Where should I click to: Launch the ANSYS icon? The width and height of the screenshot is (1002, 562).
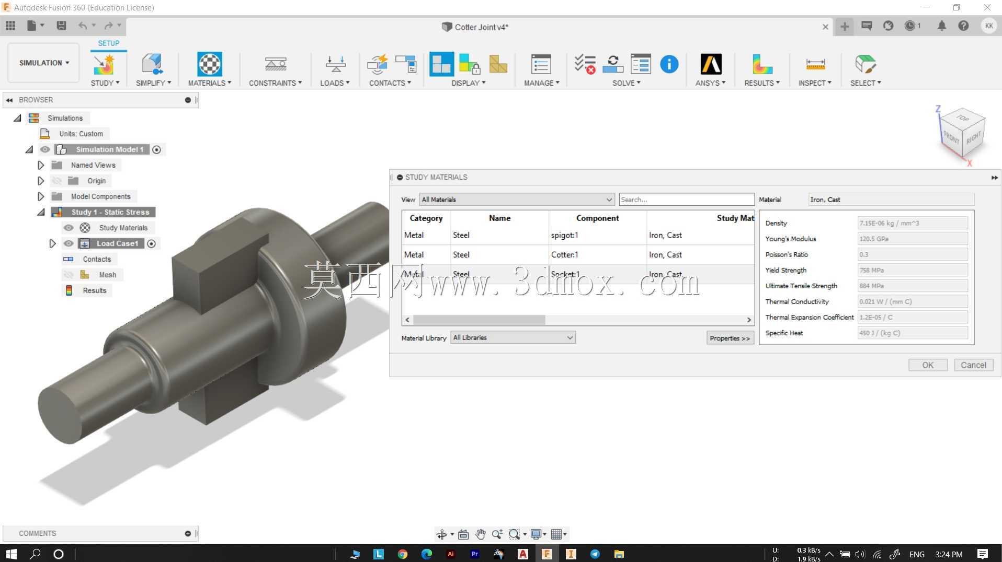point(711,64)
